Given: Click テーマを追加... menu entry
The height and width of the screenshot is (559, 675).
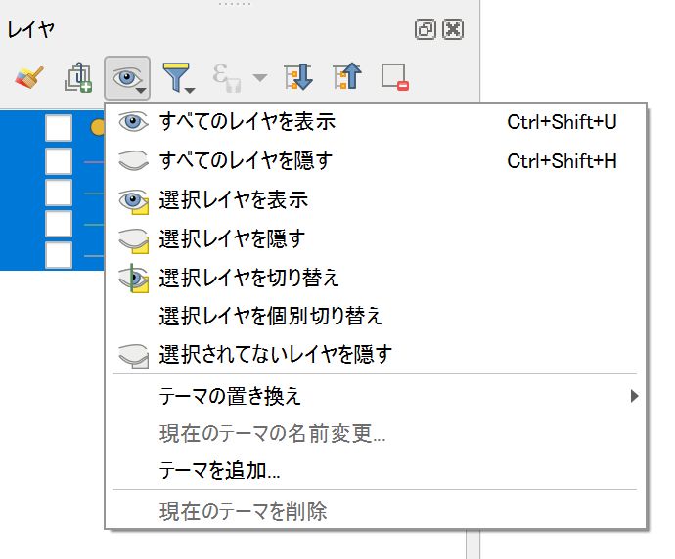Looking at the screenshot, I should click(376, 470).
